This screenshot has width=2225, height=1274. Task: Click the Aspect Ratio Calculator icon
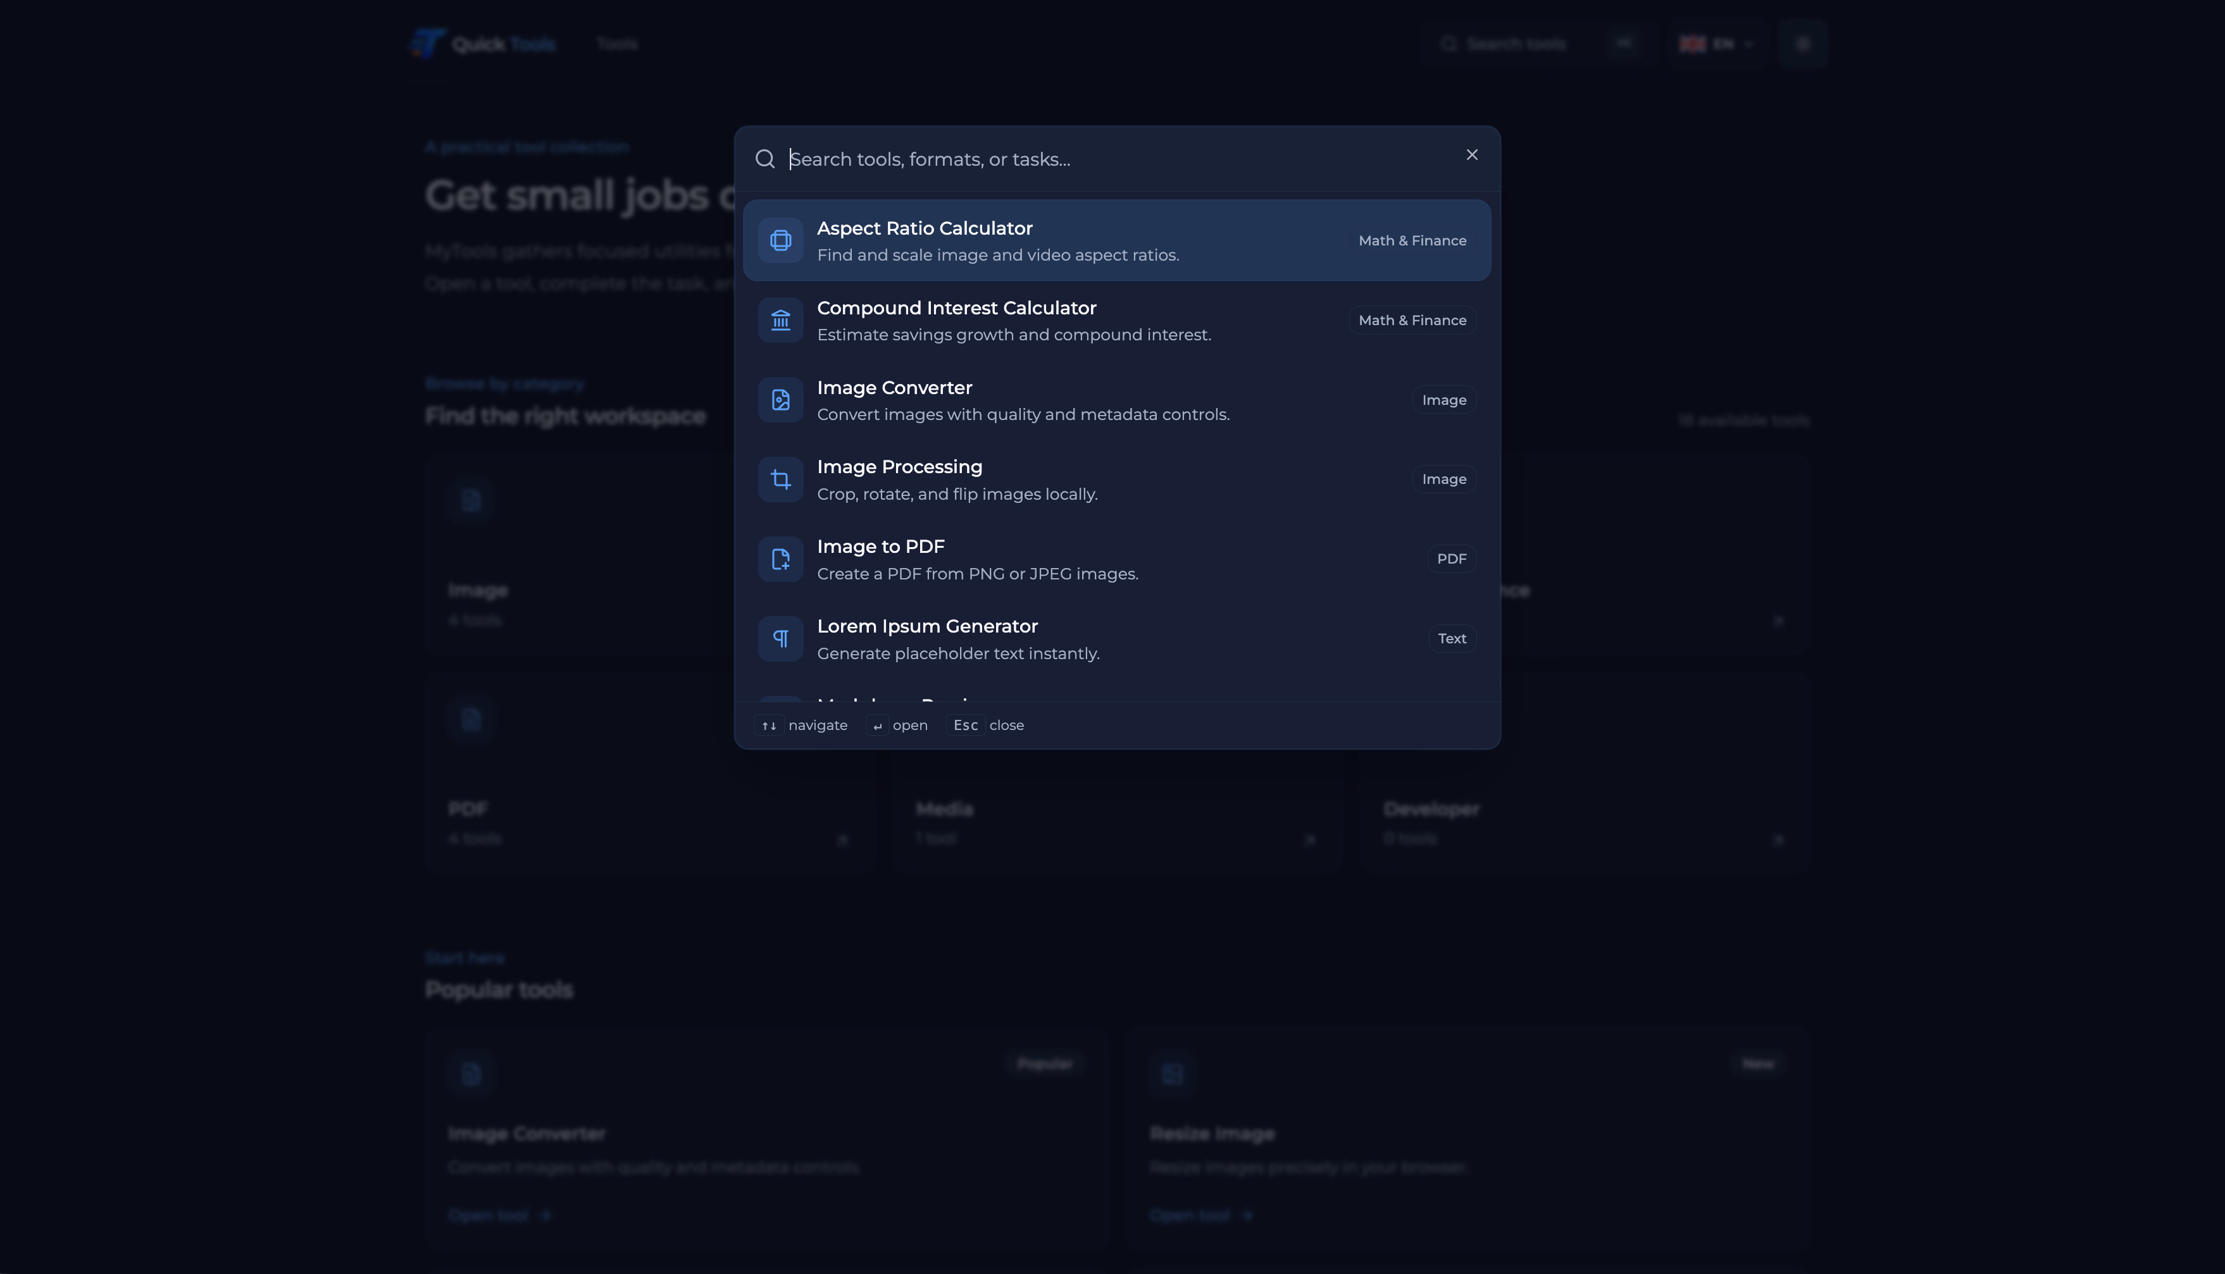coord(781,240)
